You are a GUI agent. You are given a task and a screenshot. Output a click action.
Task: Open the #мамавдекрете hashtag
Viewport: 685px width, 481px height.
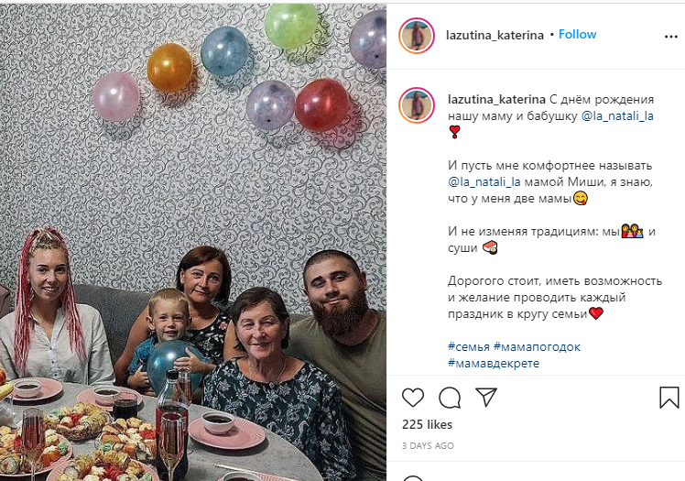494,364
